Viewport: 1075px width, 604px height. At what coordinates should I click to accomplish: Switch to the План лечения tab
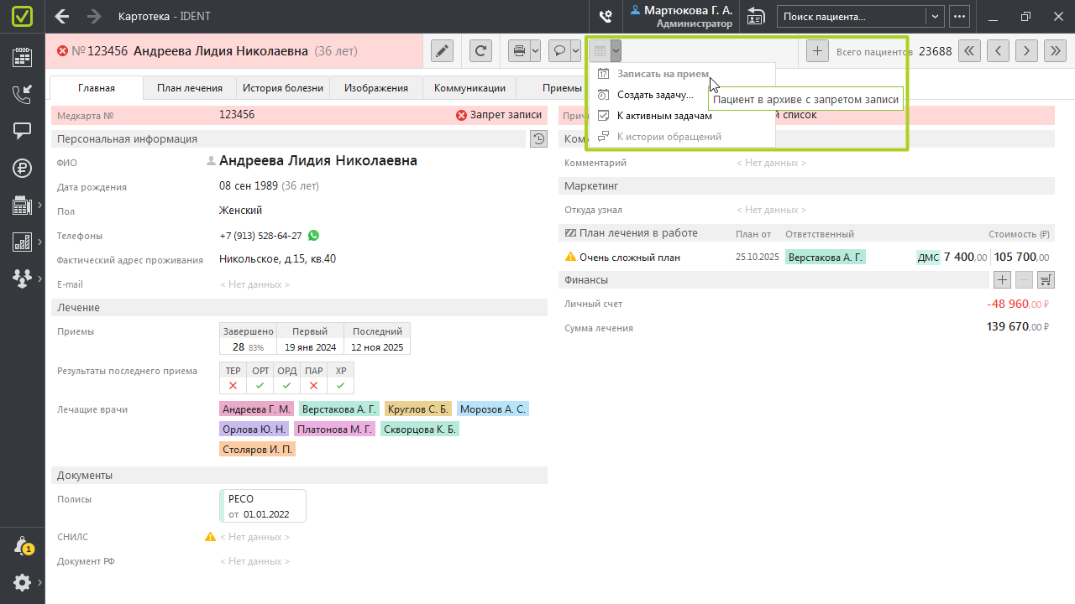pyautogui.click(x=190, y=88)
